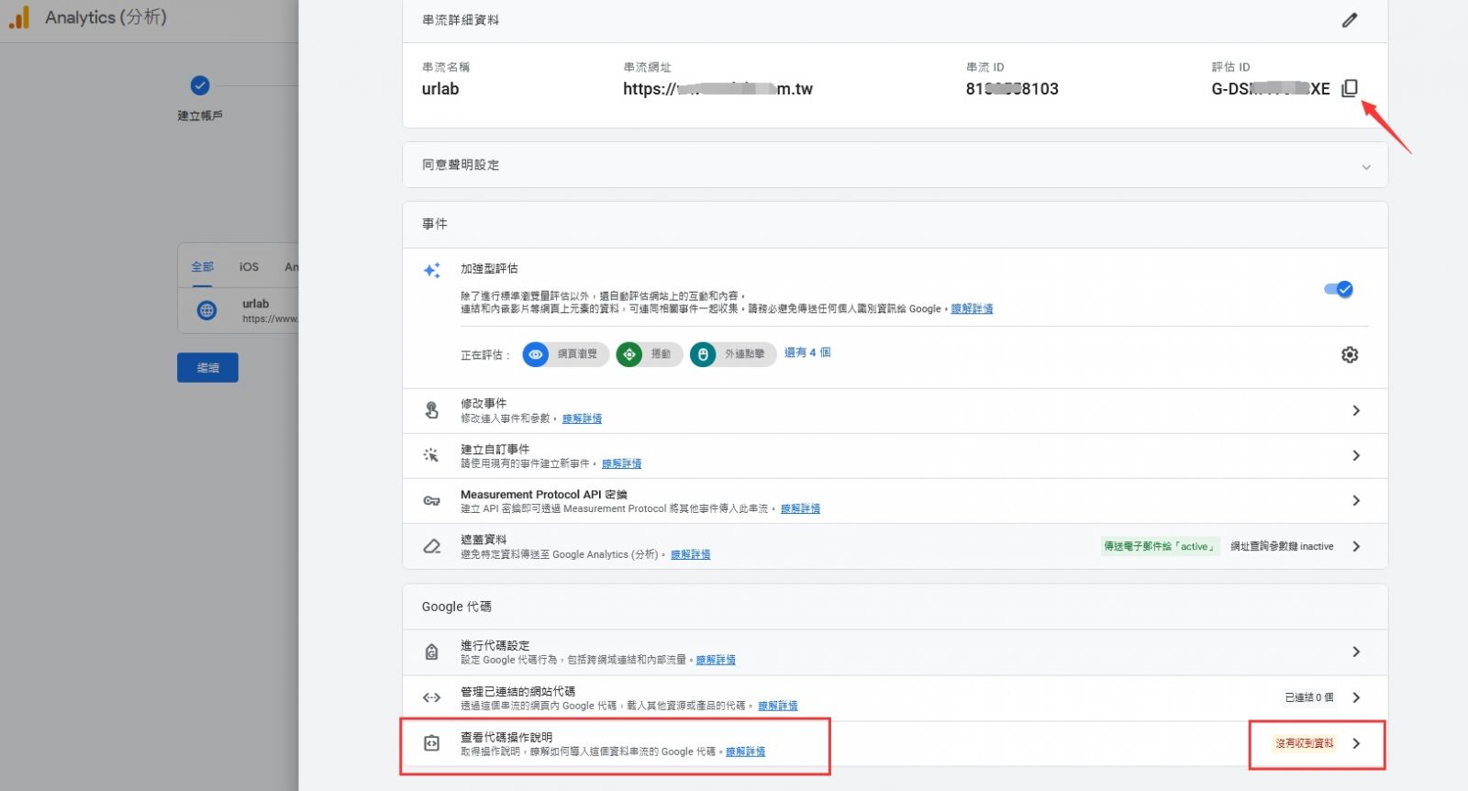Open 瞭解詳情 link in Measurement Protocol row
Viewport: 1468px width, 791px height.
coord(800,508)
